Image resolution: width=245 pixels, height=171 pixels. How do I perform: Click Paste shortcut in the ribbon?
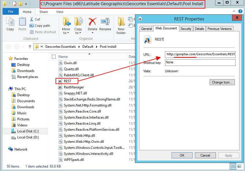(43, 32)
